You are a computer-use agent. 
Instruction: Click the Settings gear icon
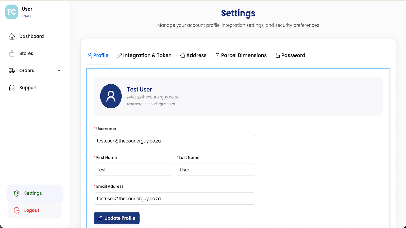click(17, 193)
